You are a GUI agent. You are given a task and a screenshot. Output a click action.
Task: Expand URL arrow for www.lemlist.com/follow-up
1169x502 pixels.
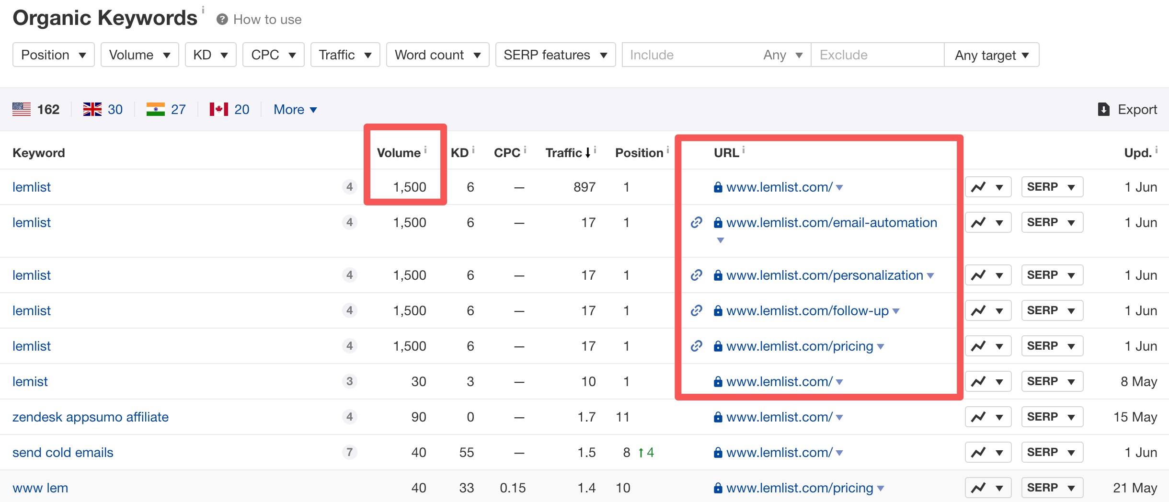click(x=896, y=311)
